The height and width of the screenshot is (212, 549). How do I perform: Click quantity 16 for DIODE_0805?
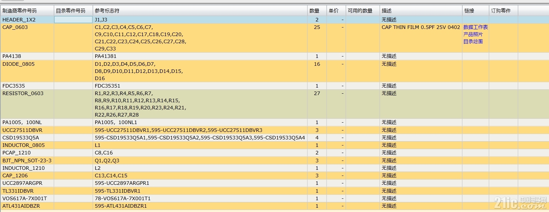coord(317,64)
